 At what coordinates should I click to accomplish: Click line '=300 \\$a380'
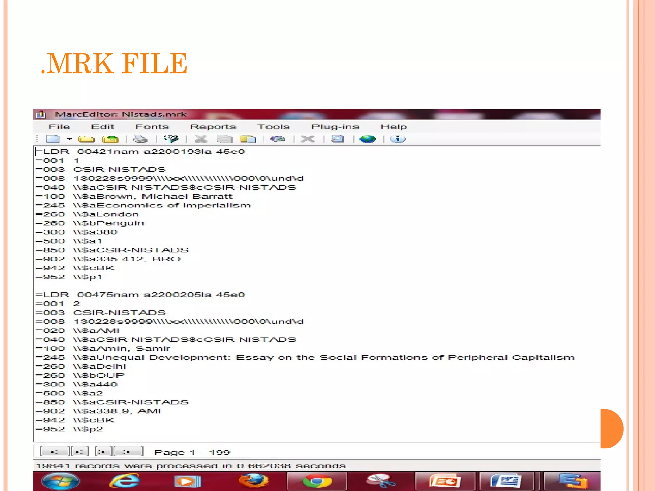point(76,232)
